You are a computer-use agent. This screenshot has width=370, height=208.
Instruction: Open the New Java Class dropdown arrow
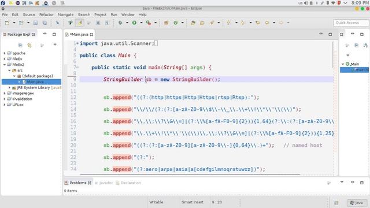tap(183, 23)
